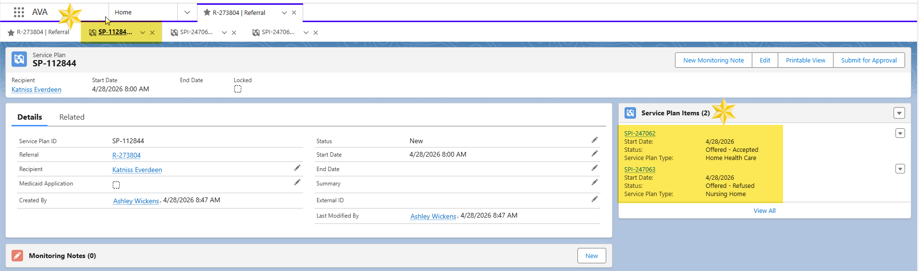Screen dimensions: 919x271
Task: Open R-273804 workspace tab dropdown chevron
Action: click(x=284, y=13)
